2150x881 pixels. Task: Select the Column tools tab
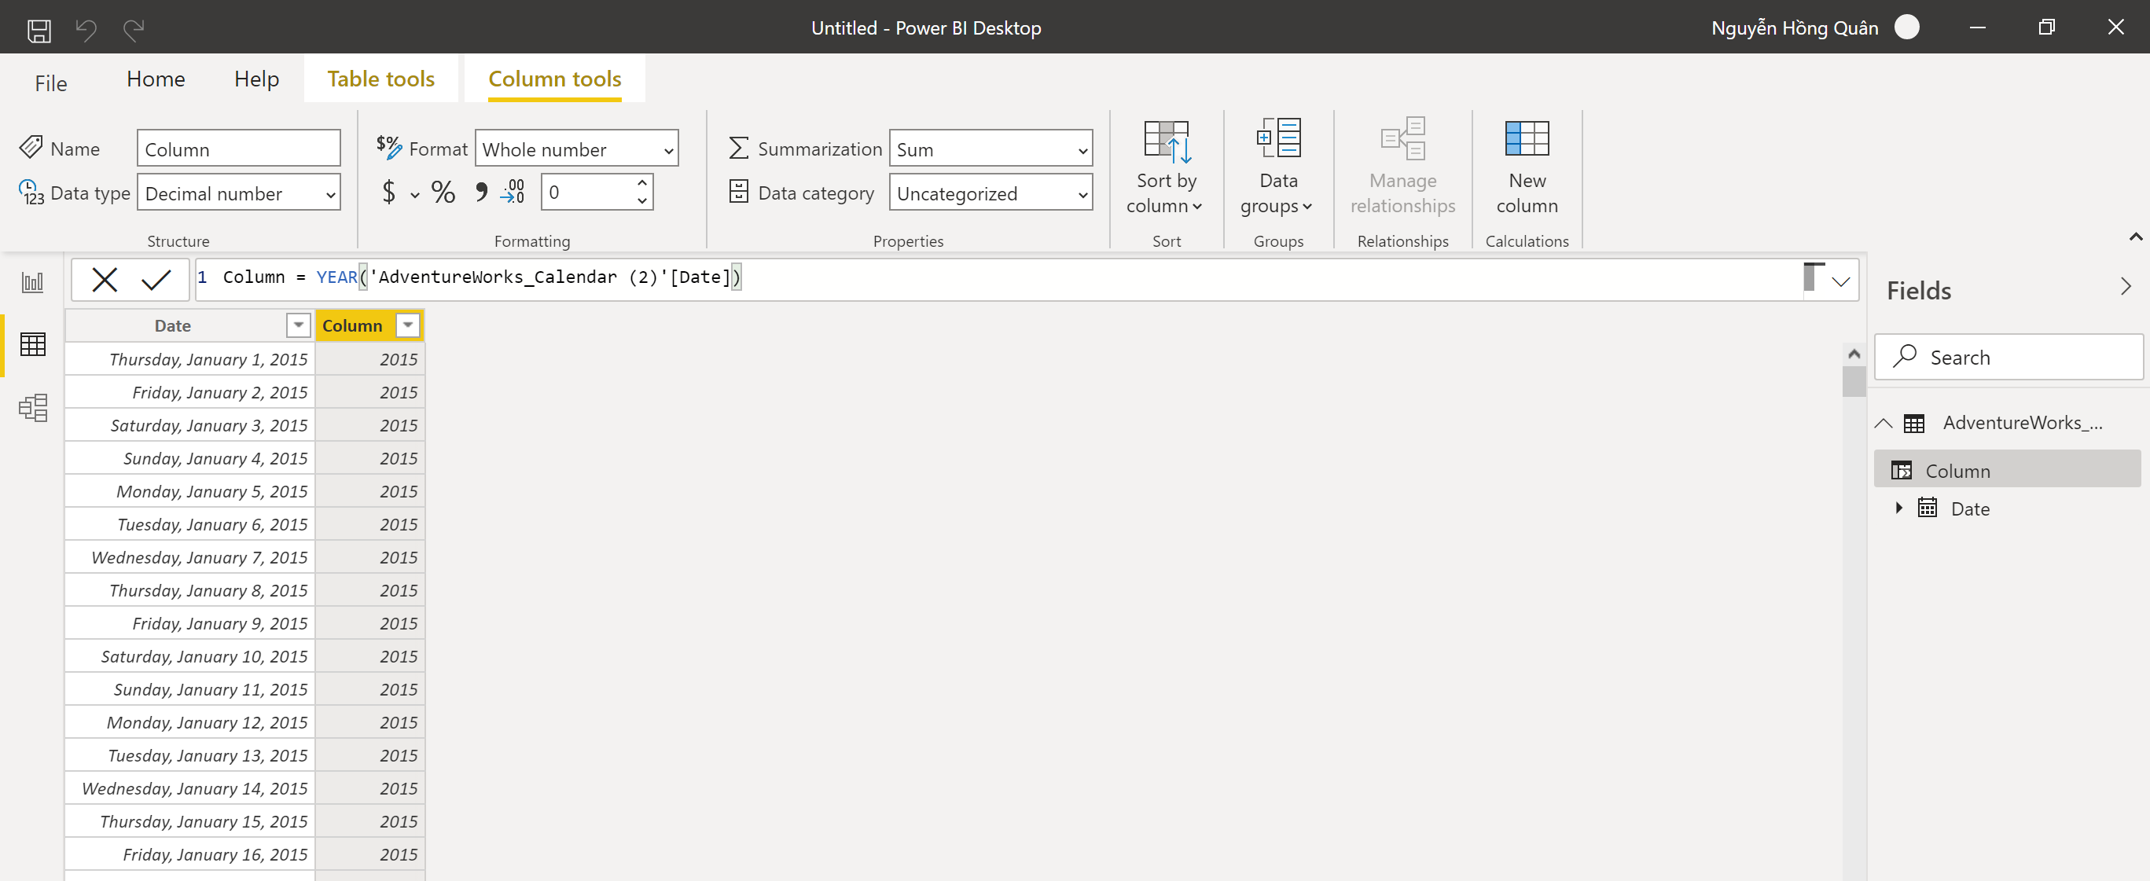554,79
